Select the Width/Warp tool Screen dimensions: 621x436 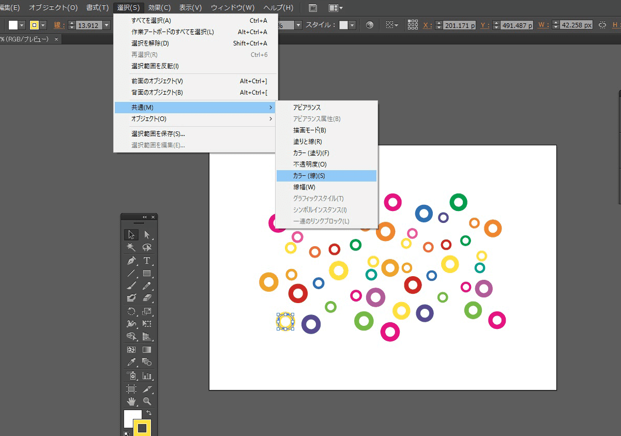pyautogui.click(x=131, y=324)
